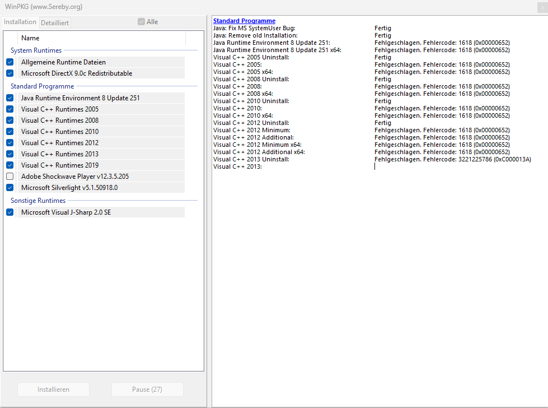
Task: Toggle the Alle checkbox
Action: pos(141,22)
